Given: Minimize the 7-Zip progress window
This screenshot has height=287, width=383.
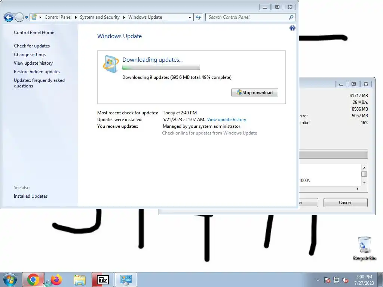Looking at the screenshot, I should tap(341, 84).
